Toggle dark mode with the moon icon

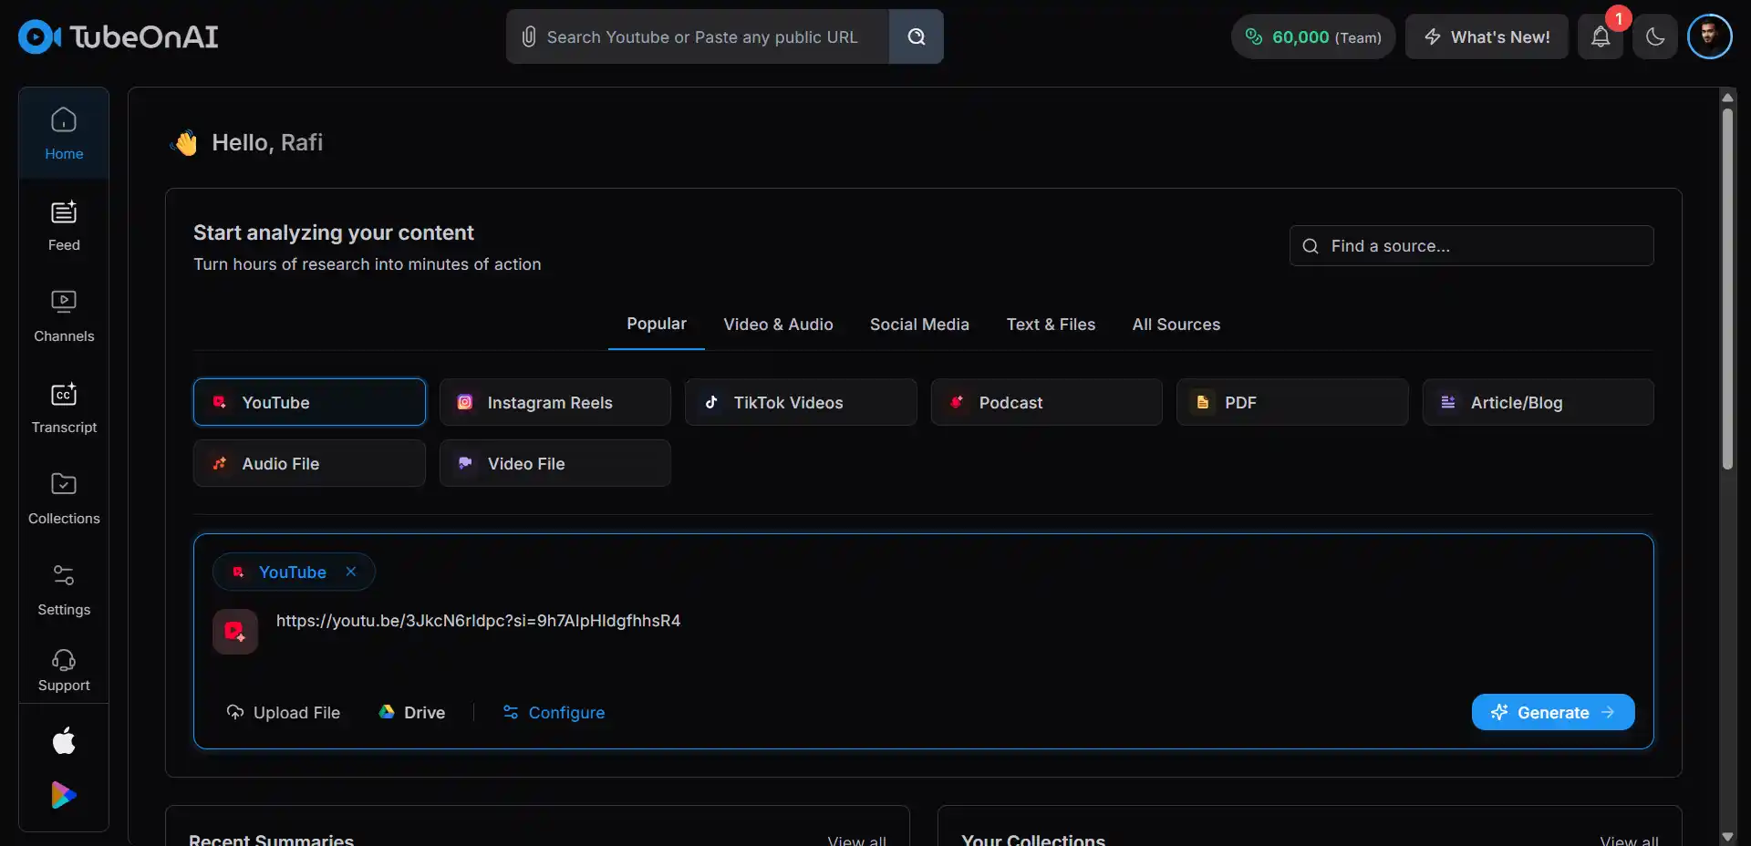click(x=1655, y=36)
